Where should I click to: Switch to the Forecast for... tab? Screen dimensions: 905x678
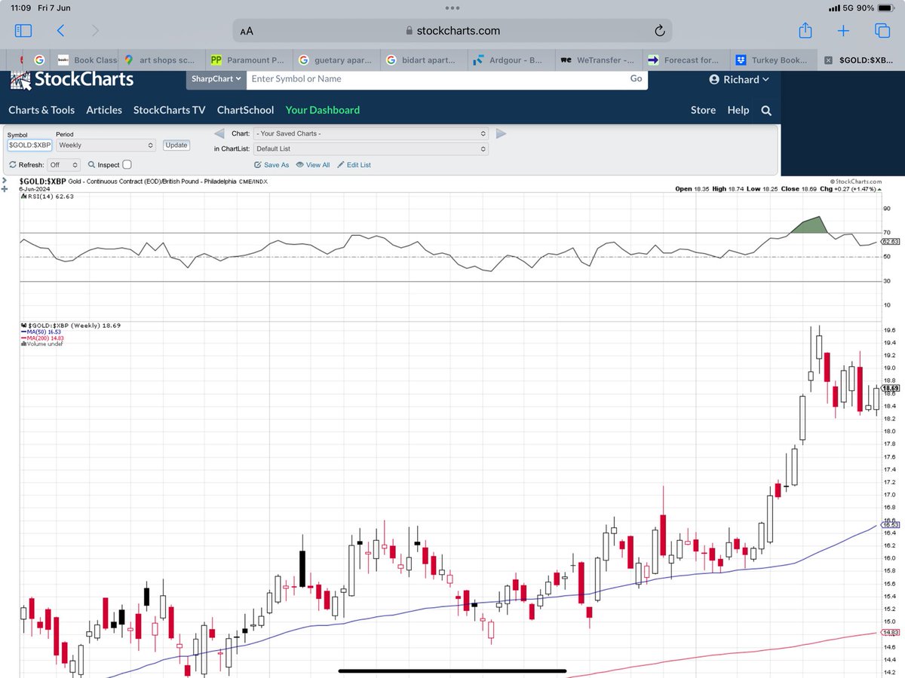point(685,60)
